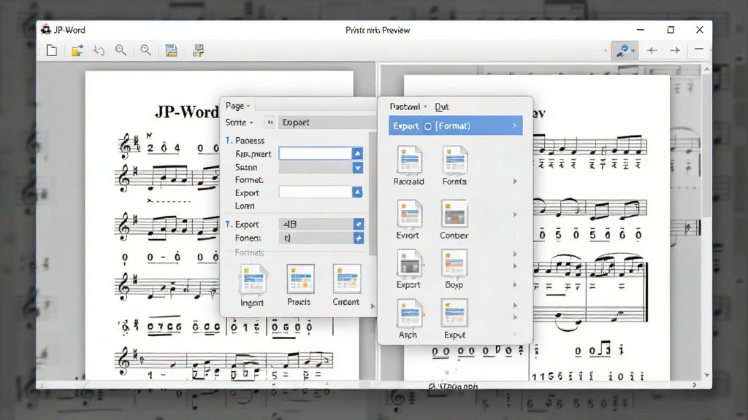The height and width of the screenshot is (420, 748).
Task: Click the undo arrow toolbar icon
Action: pyautogui.click(x=99, y=50)
